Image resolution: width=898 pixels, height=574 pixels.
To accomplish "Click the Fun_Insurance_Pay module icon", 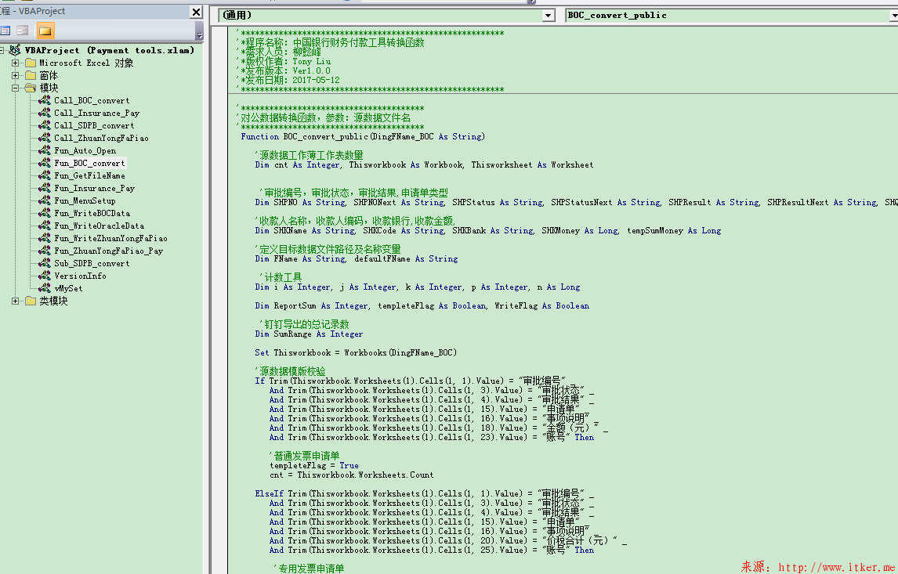I will click(44, 188).
